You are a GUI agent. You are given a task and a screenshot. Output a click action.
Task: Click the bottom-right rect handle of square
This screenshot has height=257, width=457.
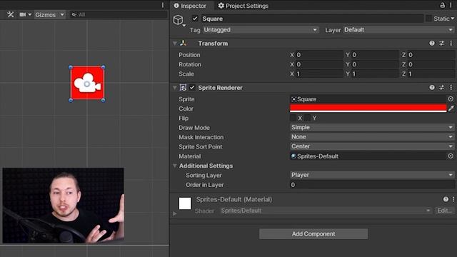point(103,100)
